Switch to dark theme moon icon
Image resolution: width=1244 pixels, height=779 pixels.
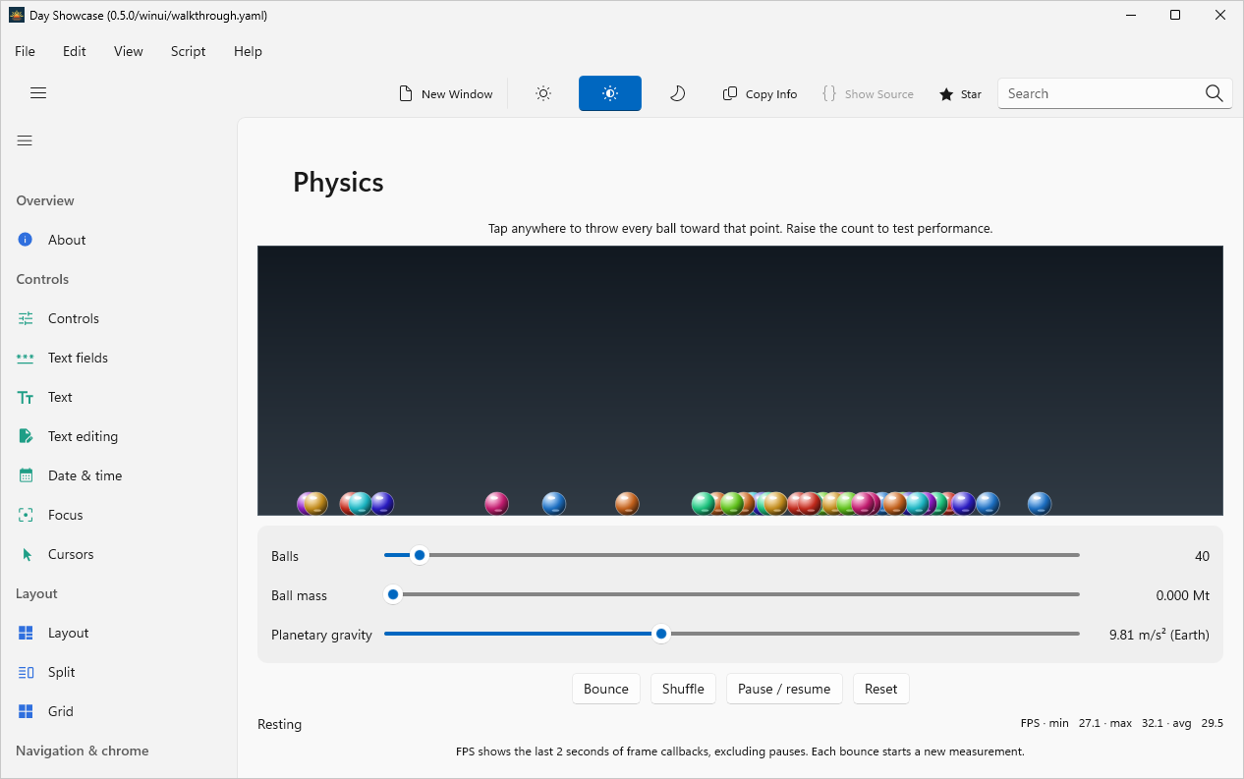coord(677,93)
